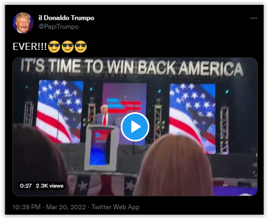Open the "il Donaldo Trumpo" display name
This screenshot has height=219, width=268.
click(x=66, y=18)
